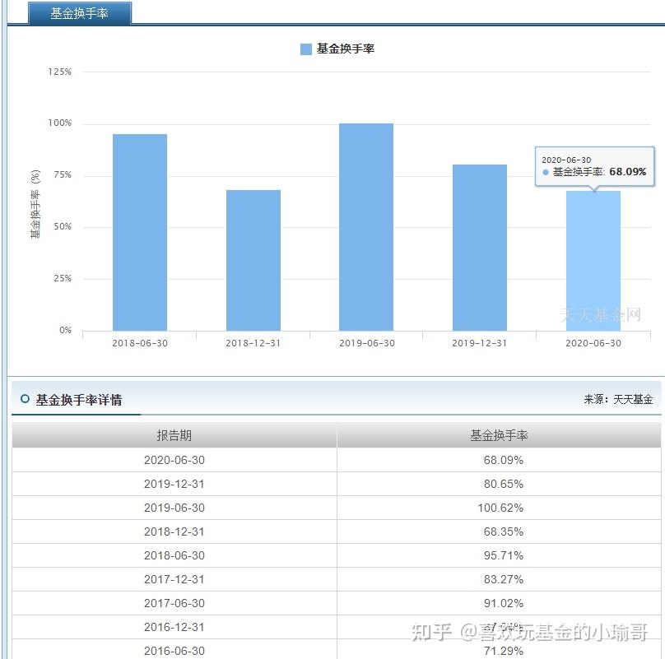The image size is (665, 659).
Task: Click the 25% y-axis label
Action: [63, 278]
